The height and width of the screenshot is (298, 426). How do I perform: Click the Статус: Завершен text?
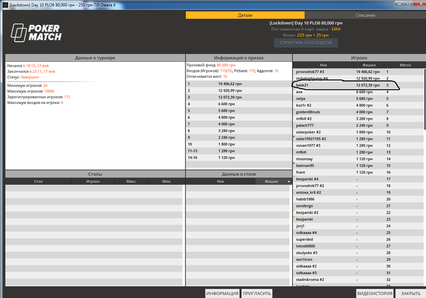click(x=23, y=77)
